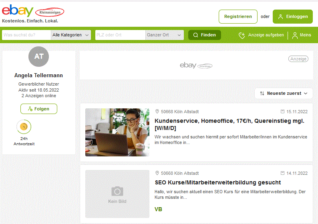Viewport: 318px width, 224px height.
Task: Expand the Ganzer Ort radius dropdown
Action: [x=164, y=35]
